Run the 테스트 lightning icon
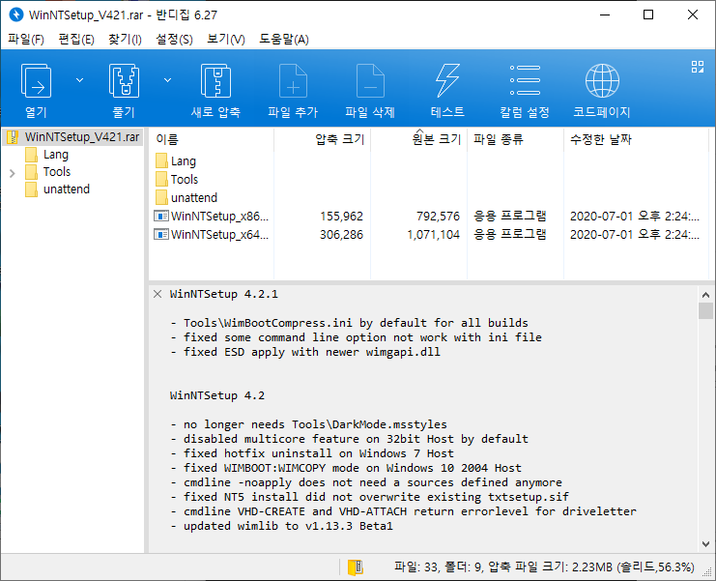The image size is (716, 581). click(447, 81)
